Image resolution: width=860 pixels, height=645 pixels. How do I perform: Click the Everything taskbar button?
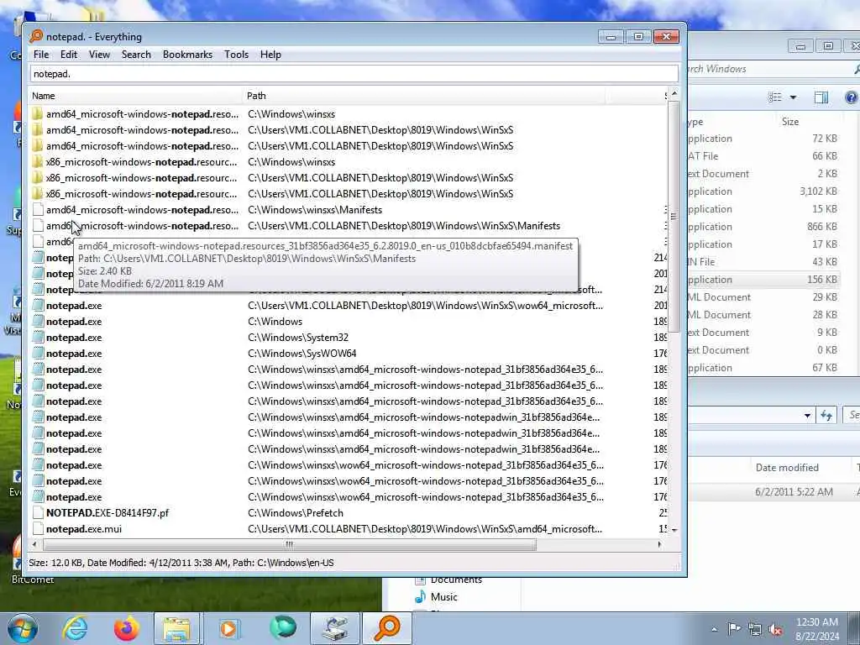coord(386,628)
